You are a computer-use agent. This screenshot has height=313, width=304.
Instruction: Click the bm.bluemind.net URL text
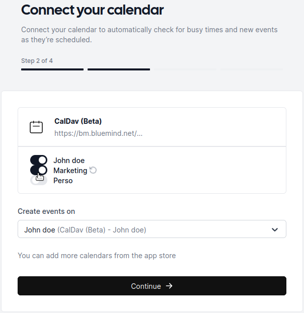pyautogui.click(x=99, y=133)
